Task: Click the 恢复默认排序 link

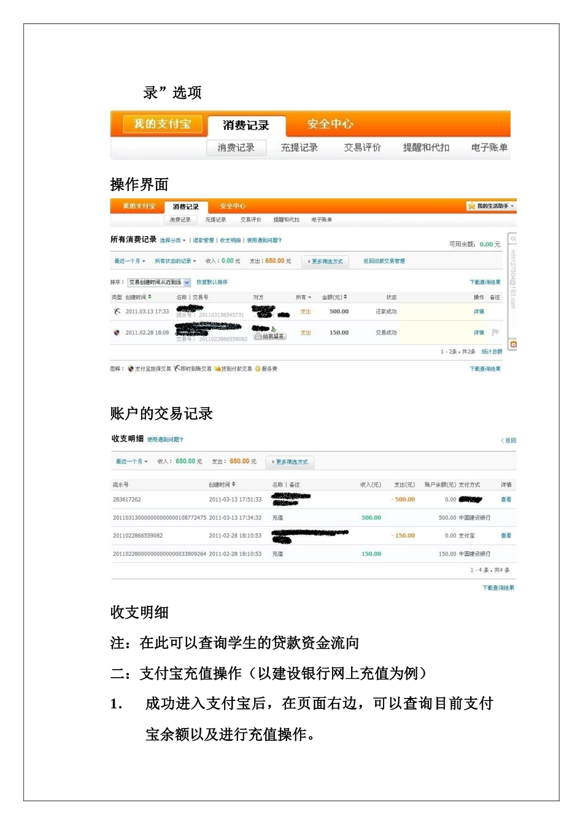Action: (212, 282)
